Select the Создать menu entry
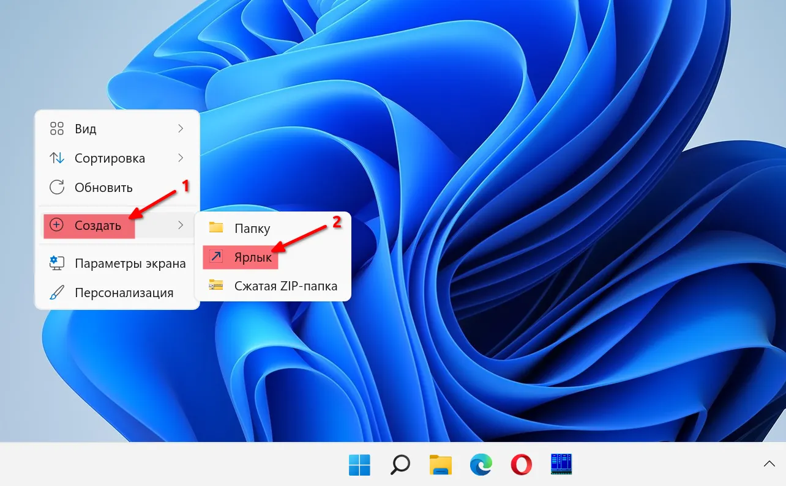This screenshot has height=486, width=786. (x=98, y=226)
